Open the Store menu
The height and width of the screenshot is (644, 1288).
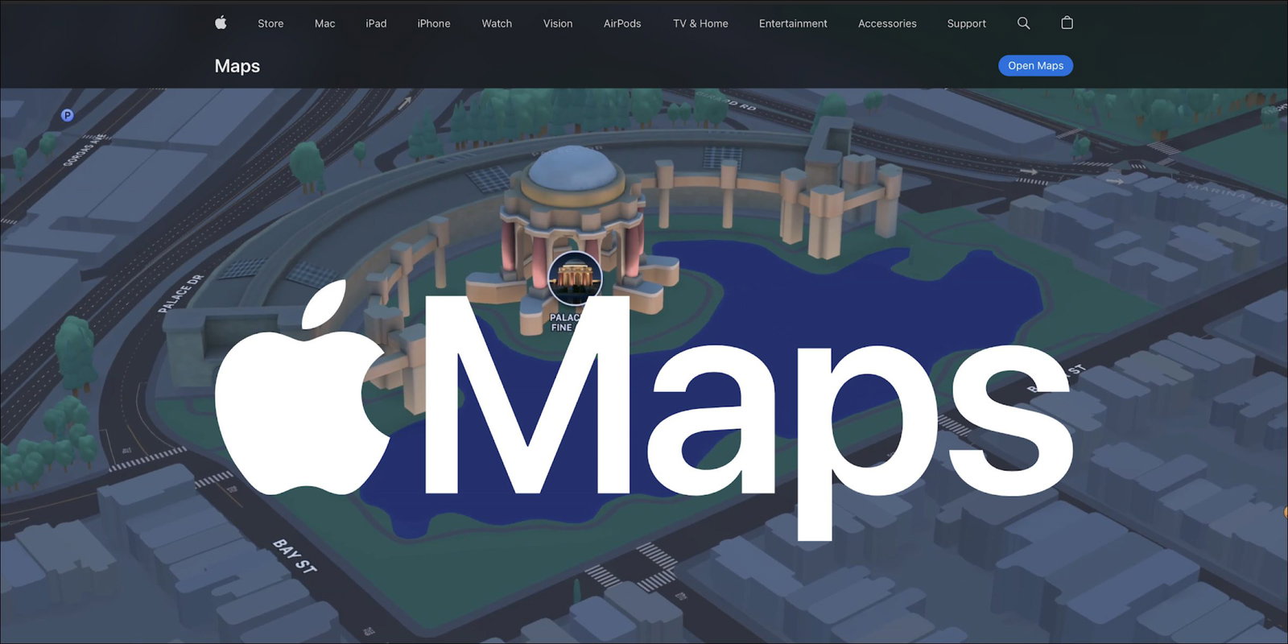point(270,23)
